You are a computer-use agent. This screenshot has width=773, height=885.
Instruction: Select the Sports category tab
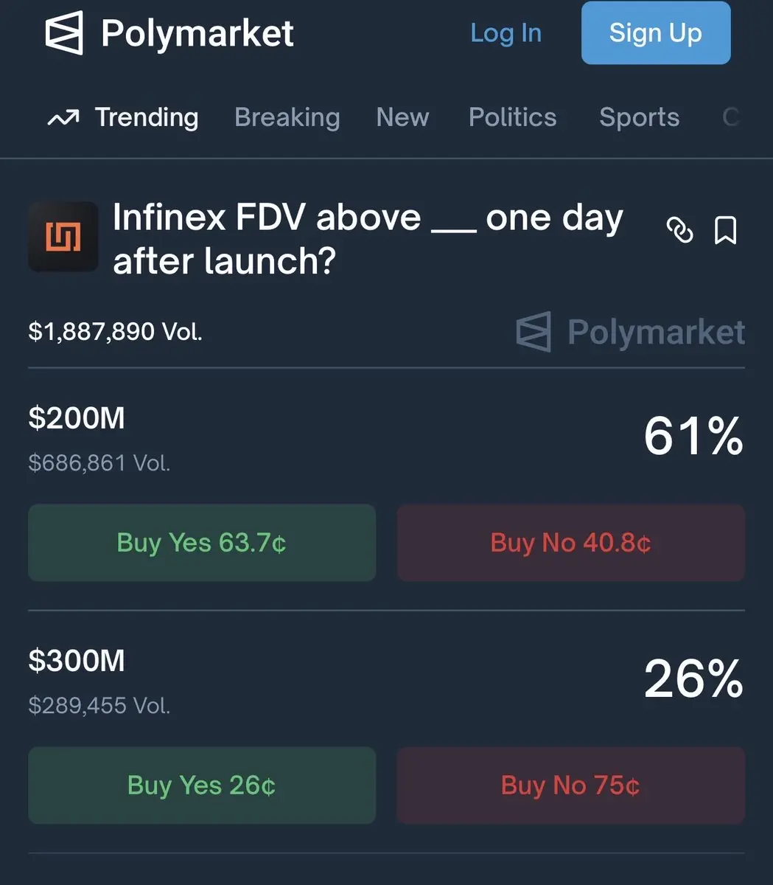tap(639, 117)
